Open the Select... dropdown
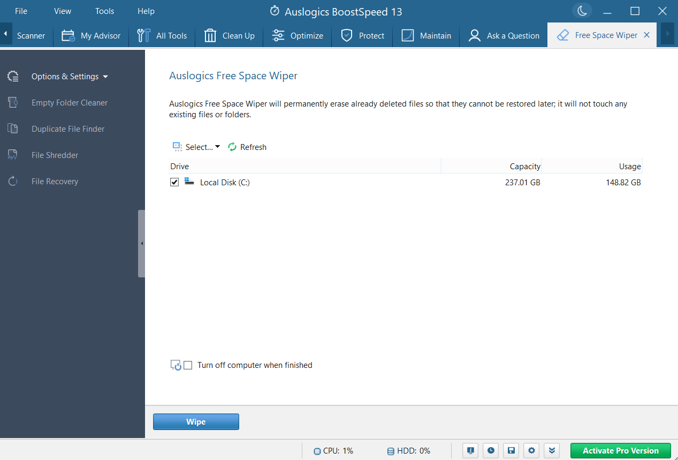Screen dimensions: 678x460 pos(196,147)
